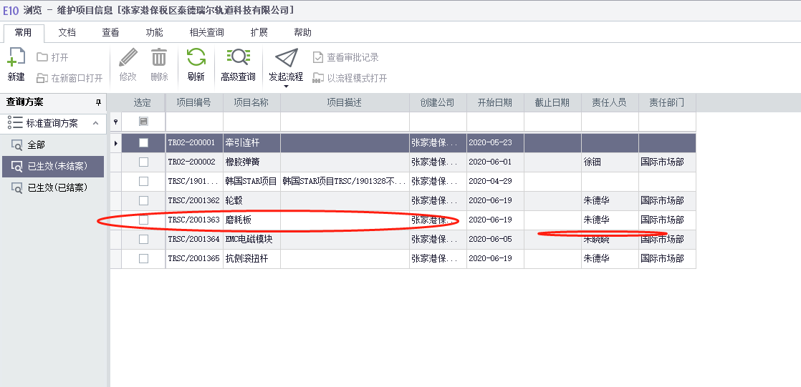Click the 责任部门 column header
This screenshot has width=801, height=387.
coord(666,102)
